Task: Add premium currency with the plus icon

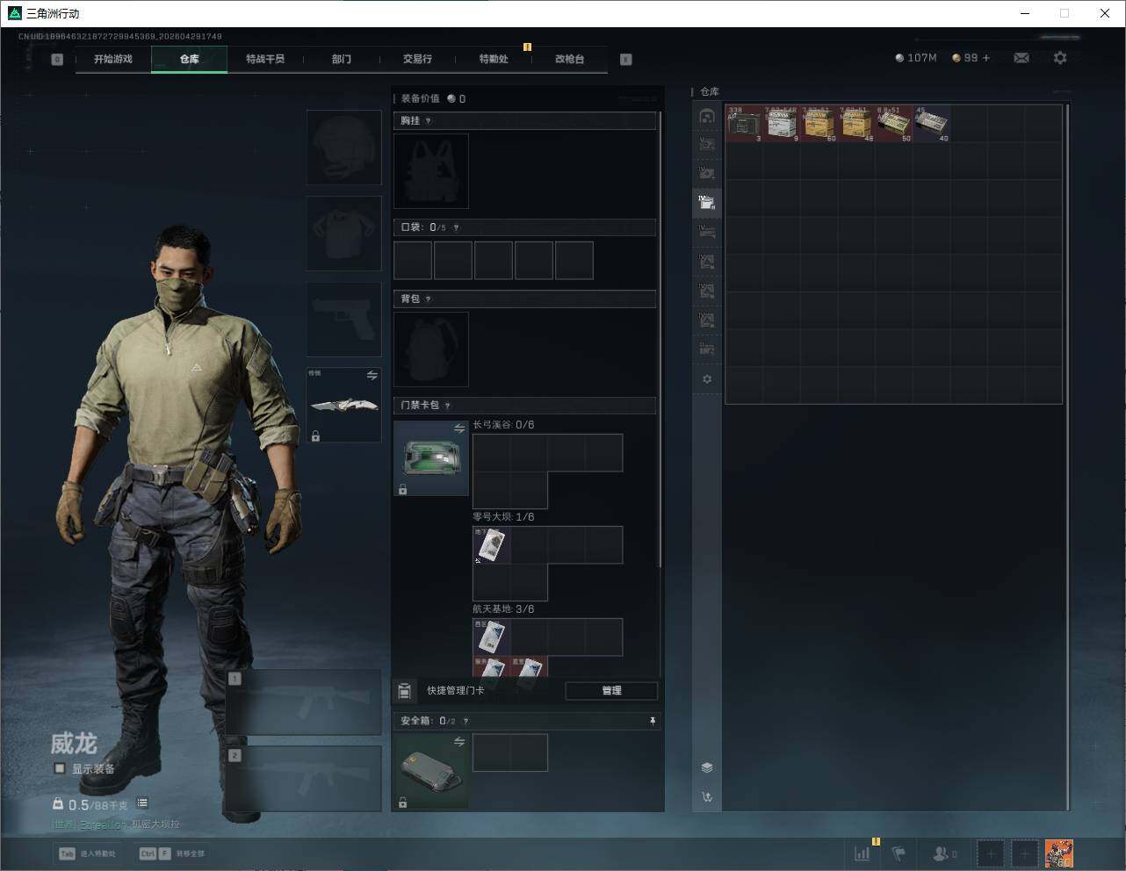Action: [986, 58]
